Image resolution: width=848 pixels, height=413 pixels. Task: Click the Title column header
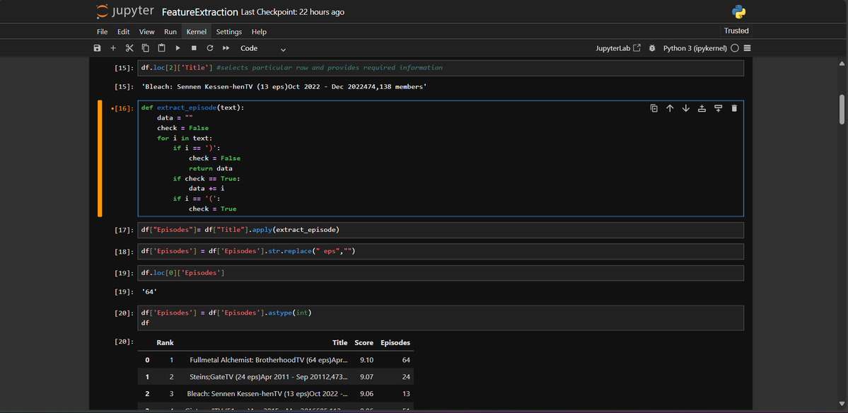(x=339, y=343)
